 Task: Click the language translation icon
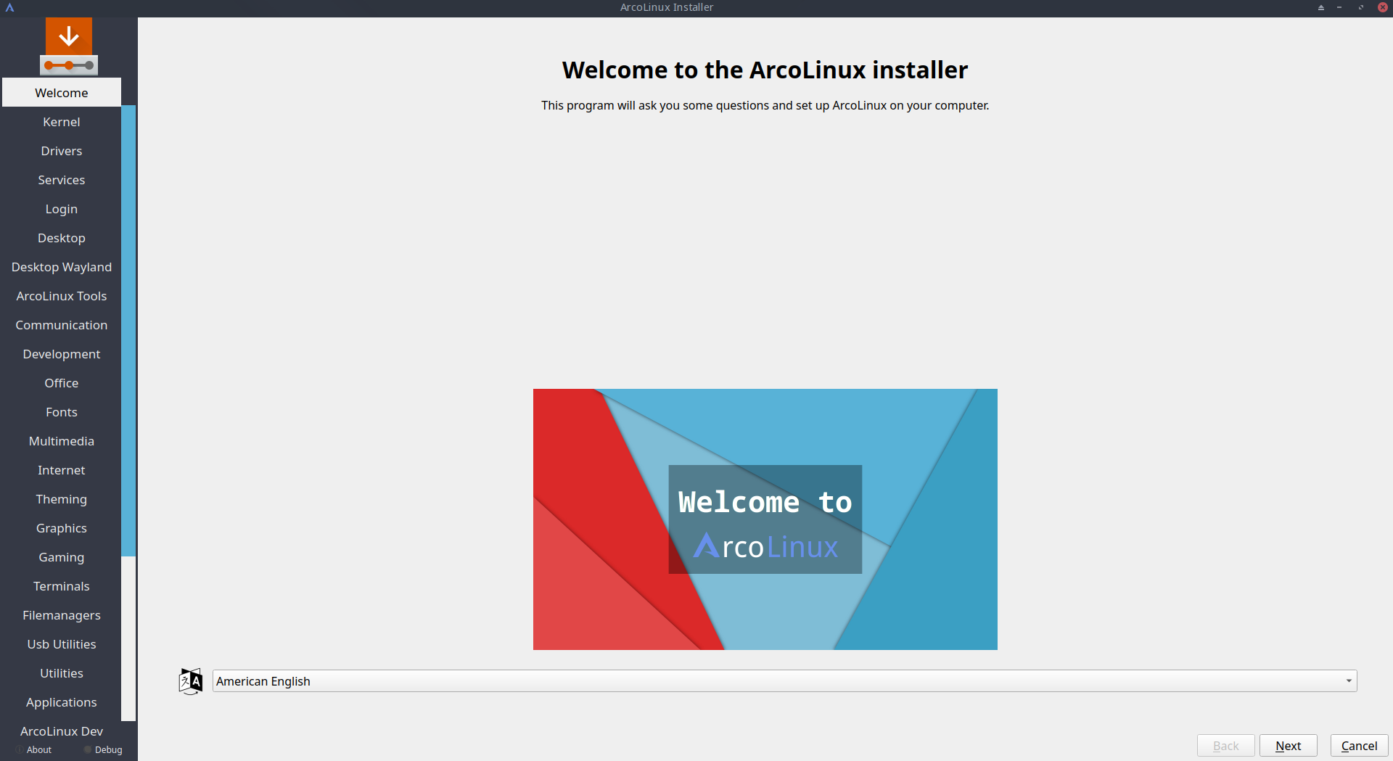(x=191, y=681)
